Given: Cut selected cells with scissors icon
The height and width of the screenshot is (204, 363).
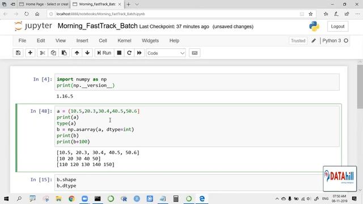Looking at the screenshot, I should 43,53.
